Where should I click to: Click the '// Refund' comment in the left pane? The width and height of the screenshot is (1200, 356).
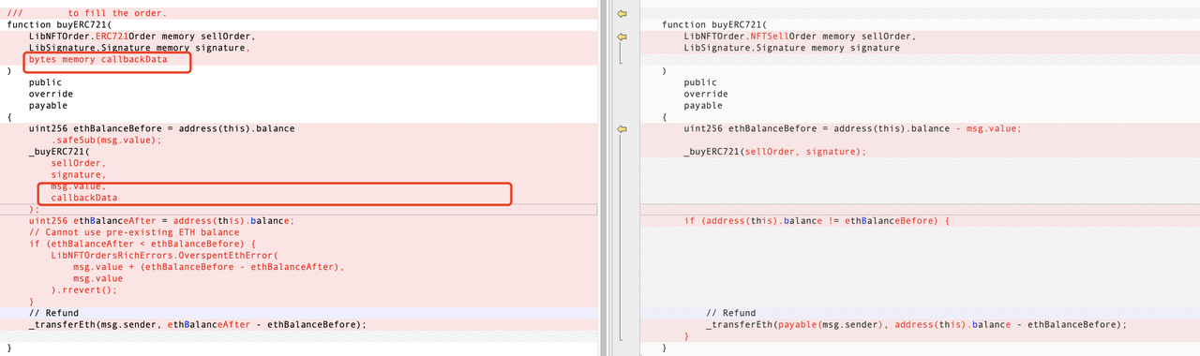point(53,313)
